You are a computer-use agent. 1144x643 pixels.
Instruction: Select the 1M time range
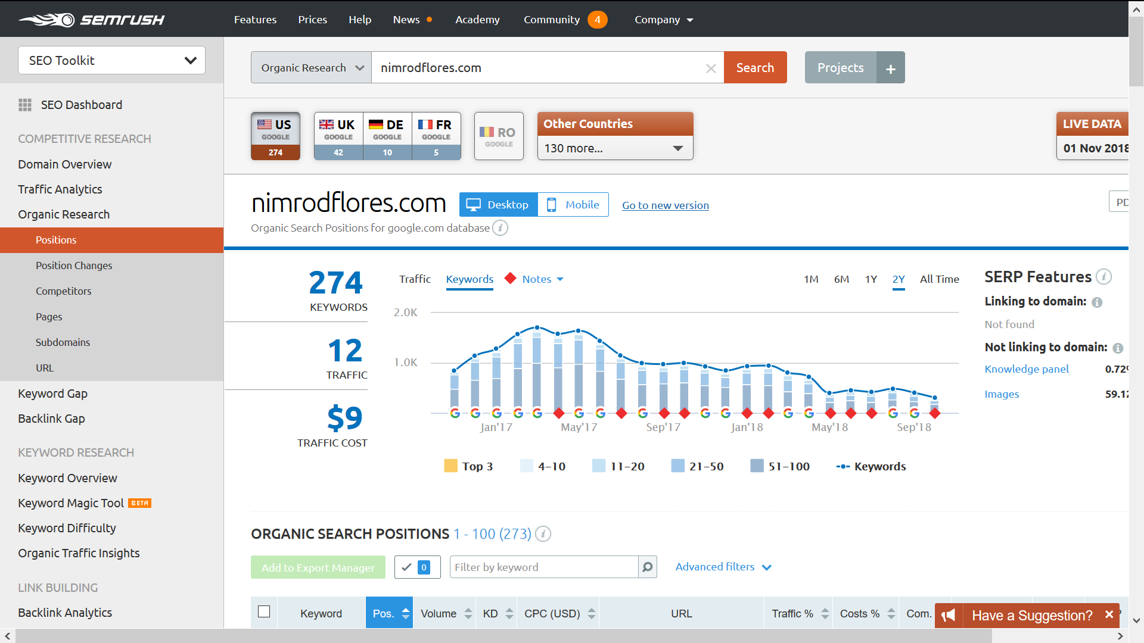click(811, 279)
